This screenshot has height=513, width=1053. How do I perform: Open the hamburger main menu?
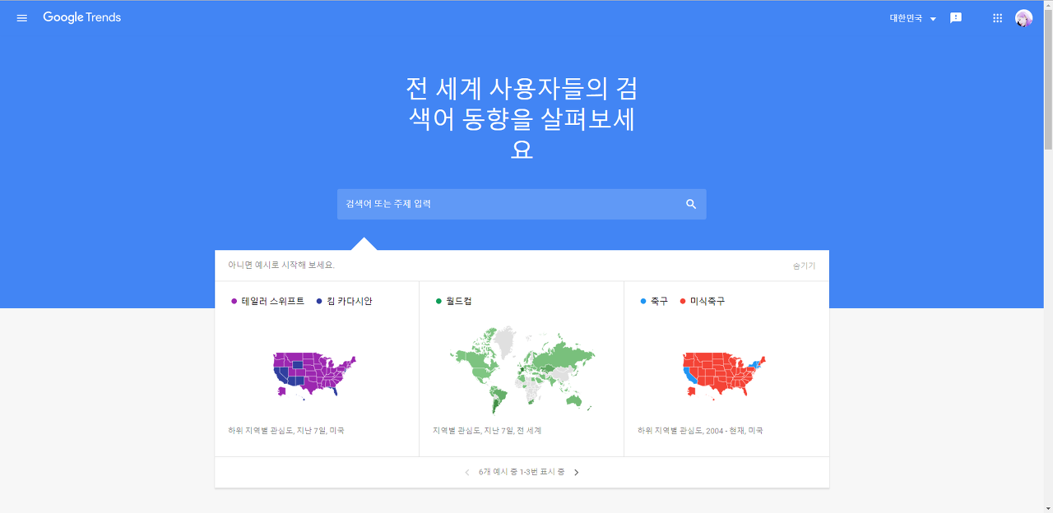(x=22, y=18)
